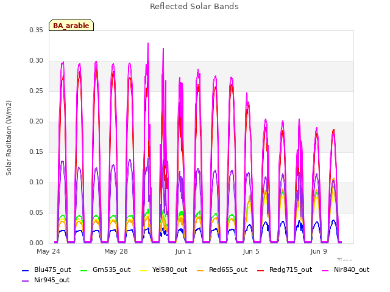390x292 pixels.
Task: Click the purple Nir945_out legend color marker
Action: point(26,281)
